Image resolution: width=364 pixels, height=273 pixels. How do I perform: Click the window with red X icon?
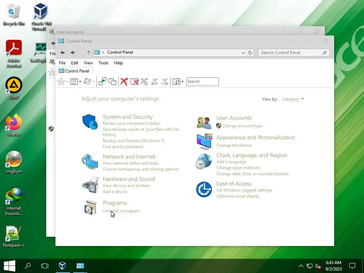[134, 81]
